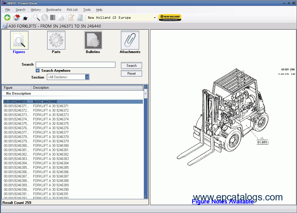
Task: Open the History menu
Action: 36,10
